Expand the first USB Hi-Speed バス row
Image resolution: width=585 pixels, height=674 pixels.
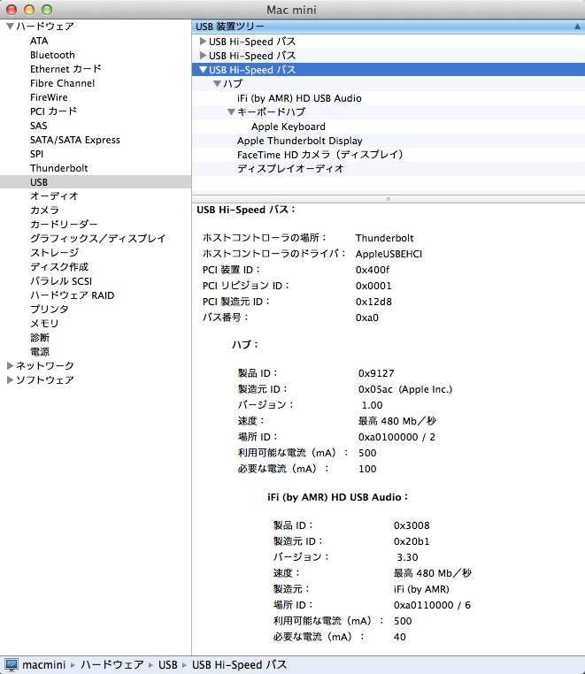pos(203,42)
